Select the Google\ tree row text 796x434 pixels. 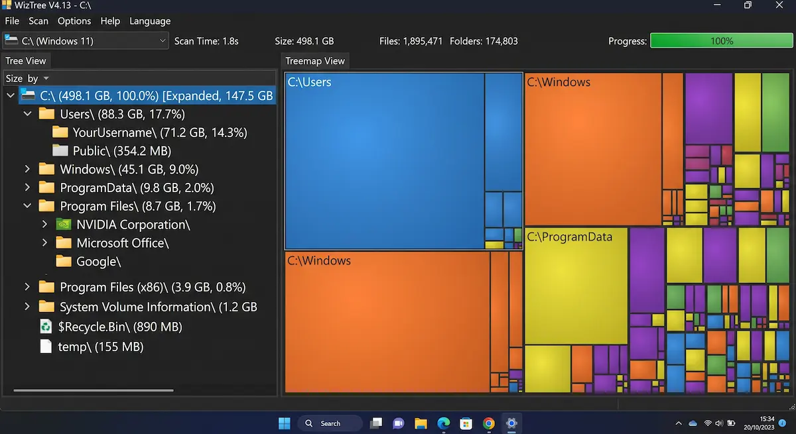click(x=99, y=262)
